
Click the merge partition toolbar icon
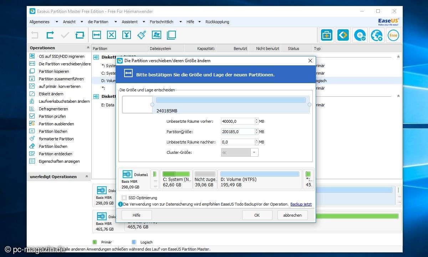127,35
